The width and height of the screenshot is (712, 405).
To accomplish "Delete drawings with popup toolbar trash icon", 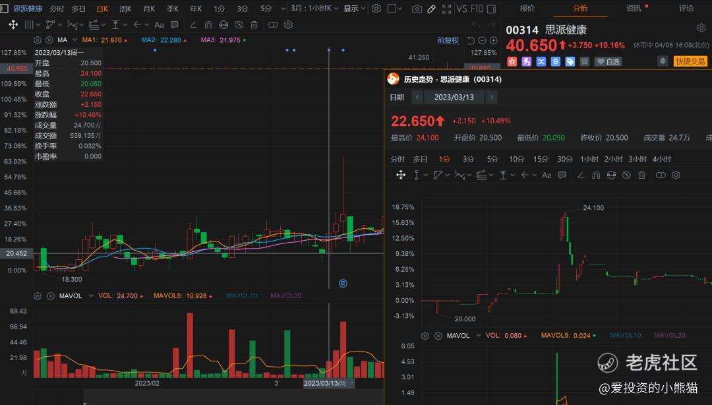I will pos(641,175).
